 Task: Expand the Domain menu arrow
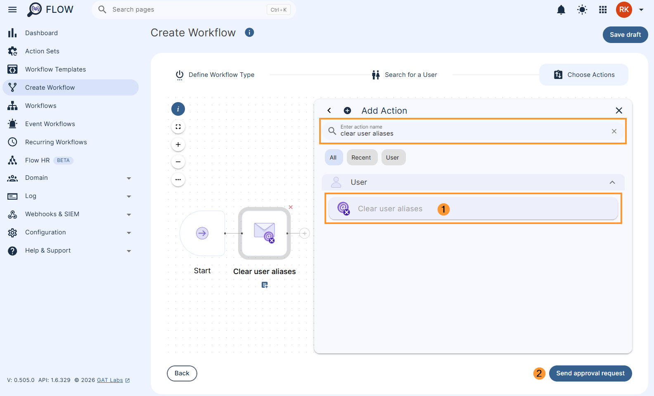(x=129, y=178)
